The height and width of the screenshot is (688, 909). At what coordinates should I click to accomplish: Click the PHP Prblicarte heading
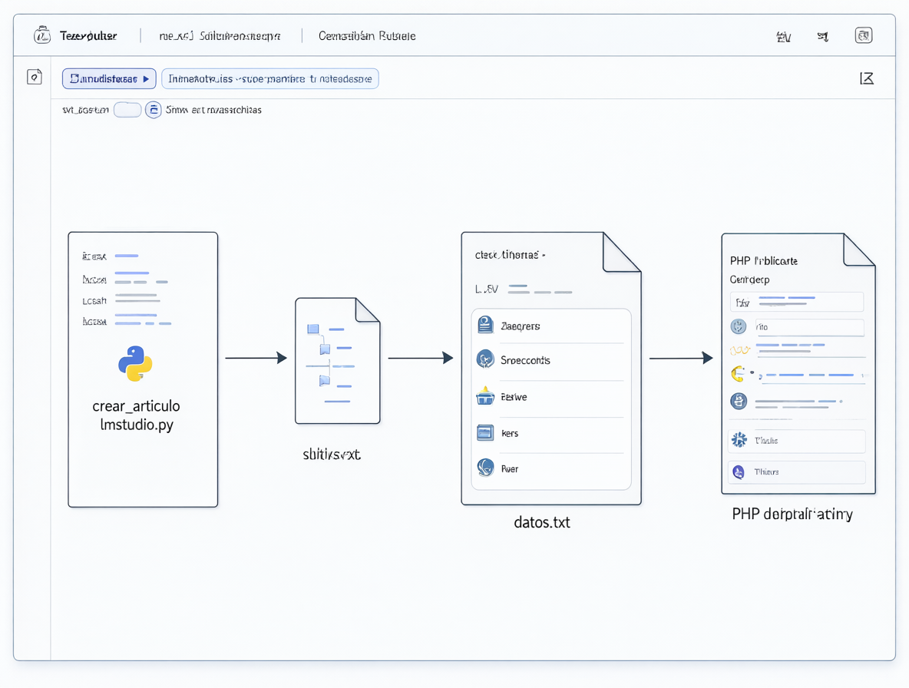coord(763,261)
